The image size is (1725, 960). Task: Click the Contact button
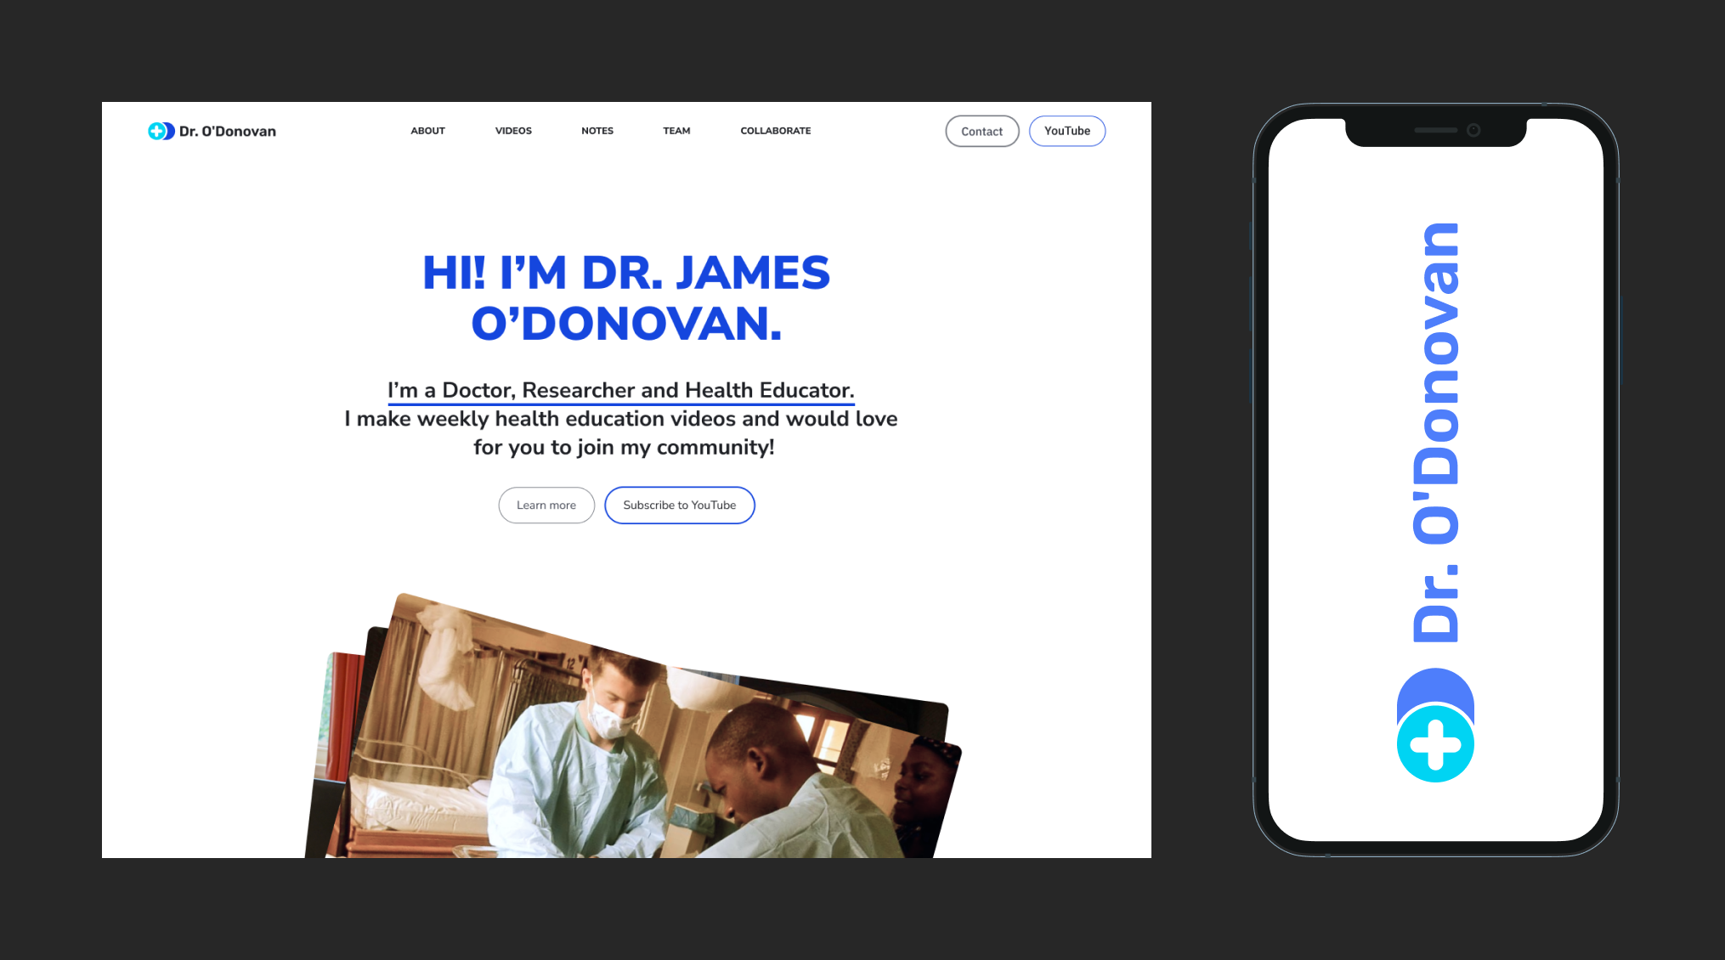[982, 131]
